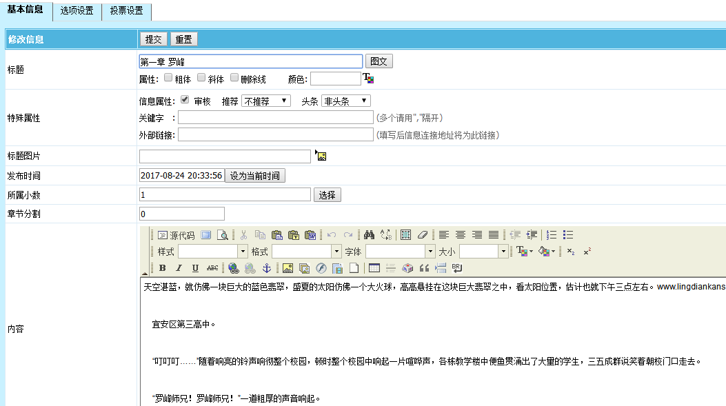
Task: Insert a hyperlink using the globe link icon
Action: tap(233, 268)
